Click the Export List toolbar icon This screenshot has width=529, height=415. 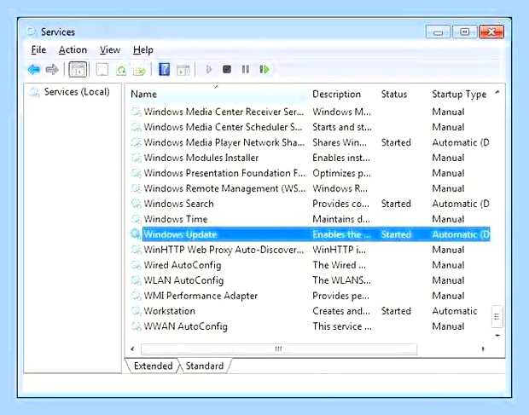[x=139, y=70]
